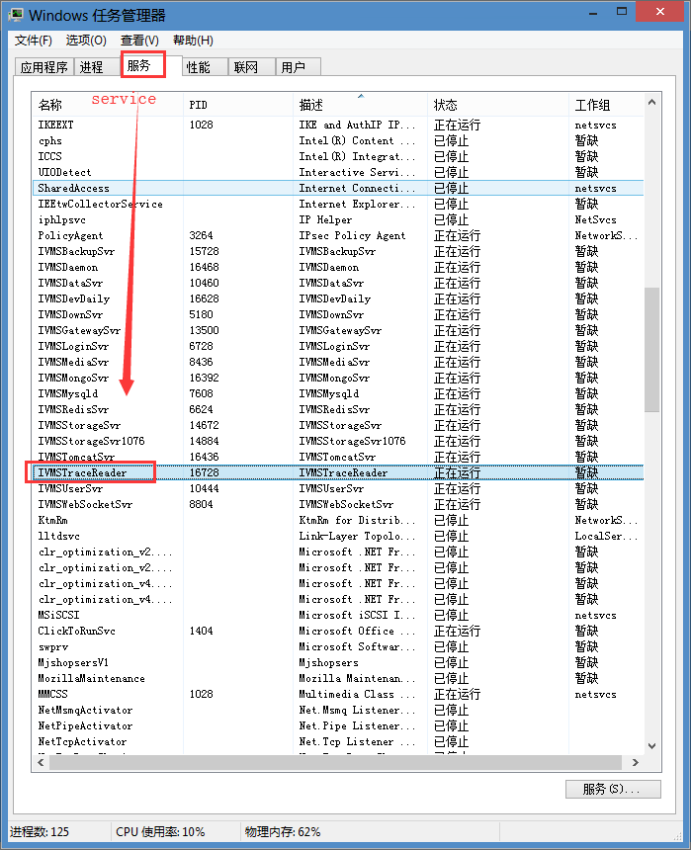
Task: Open the 选项(O) menu
Action: pyautogui.click(x=86, y=41)
